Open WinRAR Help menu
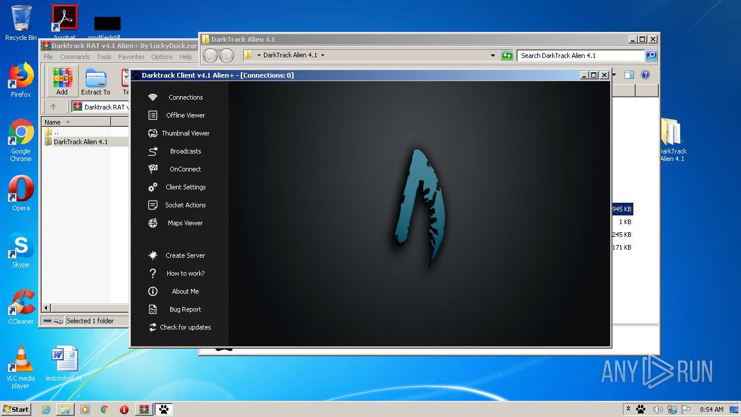The image size is (741, 417). (x=186, y=57)
